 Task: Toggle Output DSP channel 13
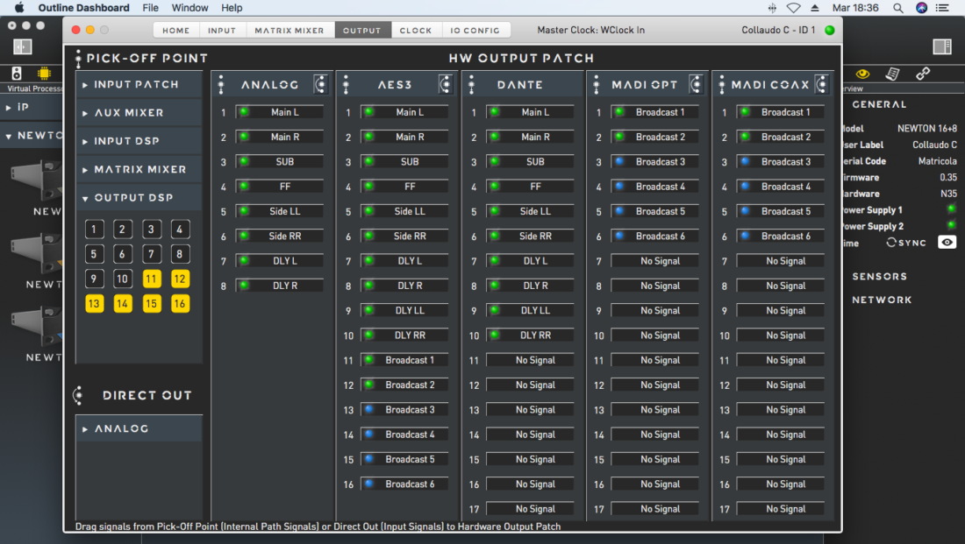(94, 304)
